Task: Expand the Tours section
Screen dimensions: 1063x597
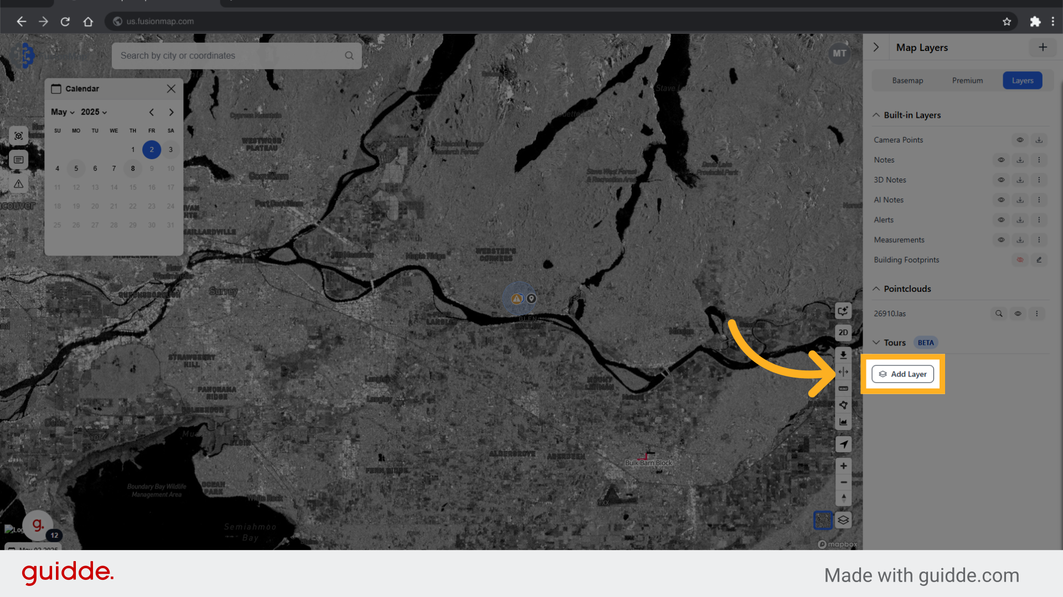Action: (876, 343)
